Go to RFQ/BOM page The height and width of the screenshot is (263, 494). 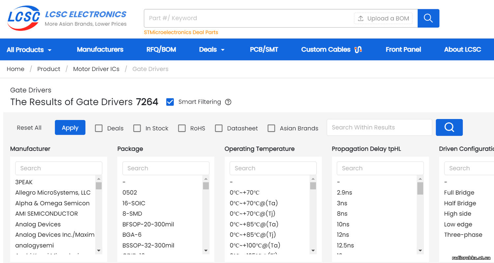coord(161,50)
